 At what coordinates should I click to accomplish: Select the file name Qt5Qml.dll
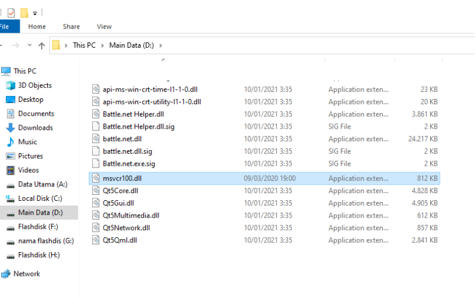tap(120, 240)
